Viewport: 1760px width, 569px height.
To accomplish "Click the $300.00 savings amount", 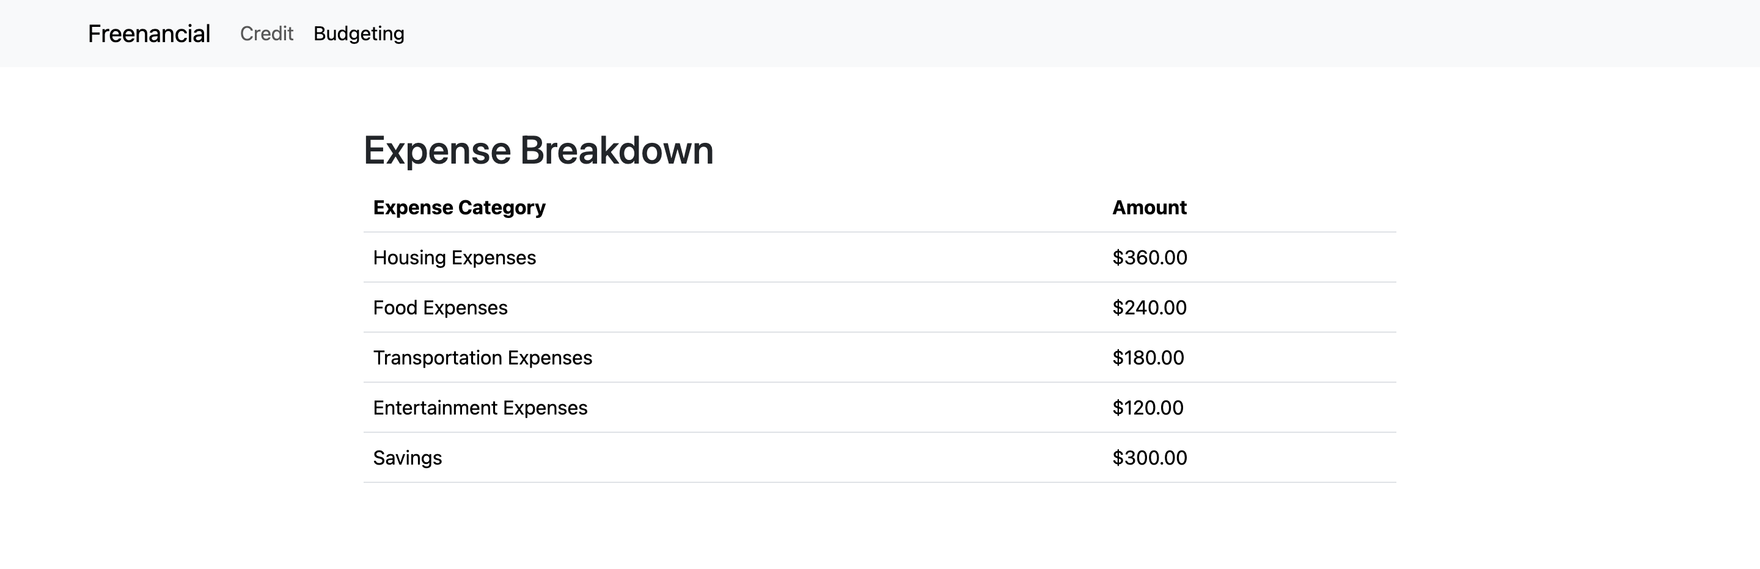I will [x=1149, y=458].
